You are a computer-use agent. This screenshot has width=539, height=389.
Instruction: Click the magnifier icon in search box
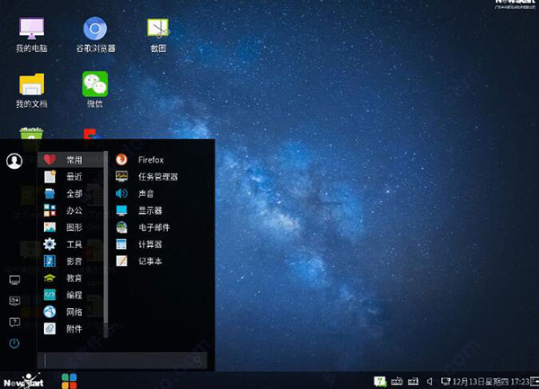point(198,359)
